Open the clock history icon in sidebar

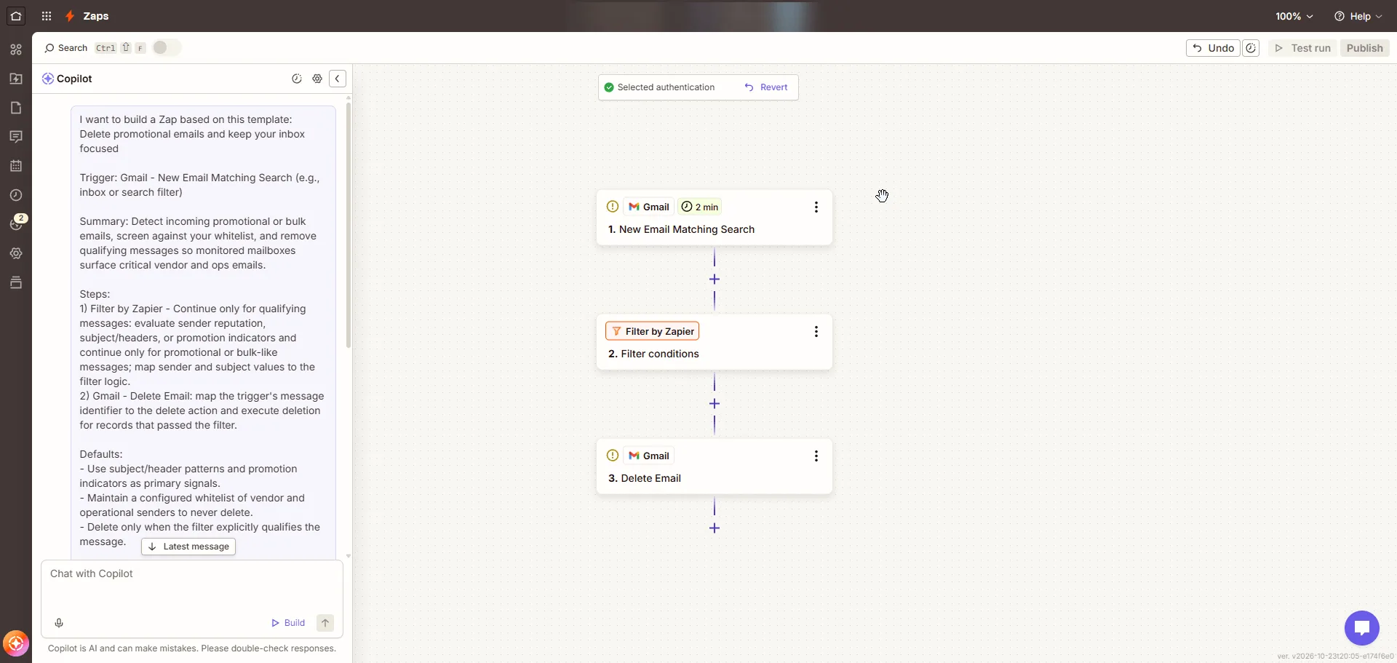tap(16, 195)
